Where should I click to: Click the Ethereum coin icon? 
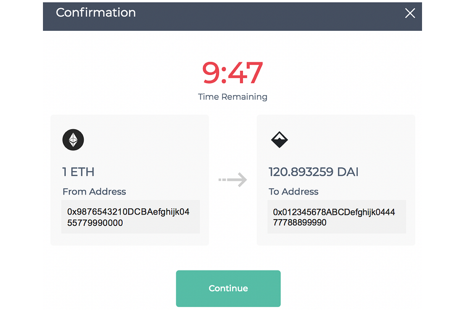[x=73, y=140]
